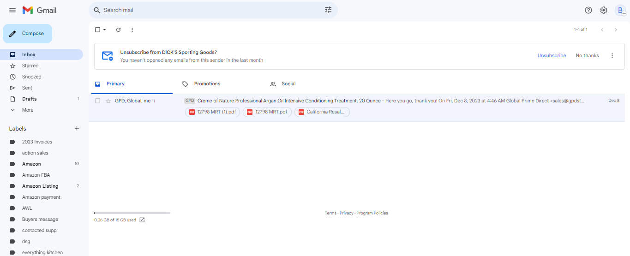The height and width of the screenshot is (256, 630).
Task: Click the Compose button
Action: [27, 34]
